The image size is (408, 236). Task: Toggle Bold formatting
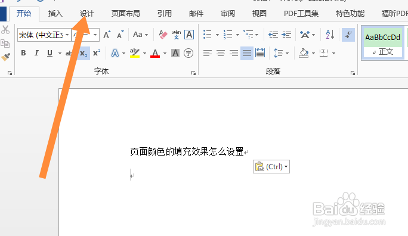23,53
